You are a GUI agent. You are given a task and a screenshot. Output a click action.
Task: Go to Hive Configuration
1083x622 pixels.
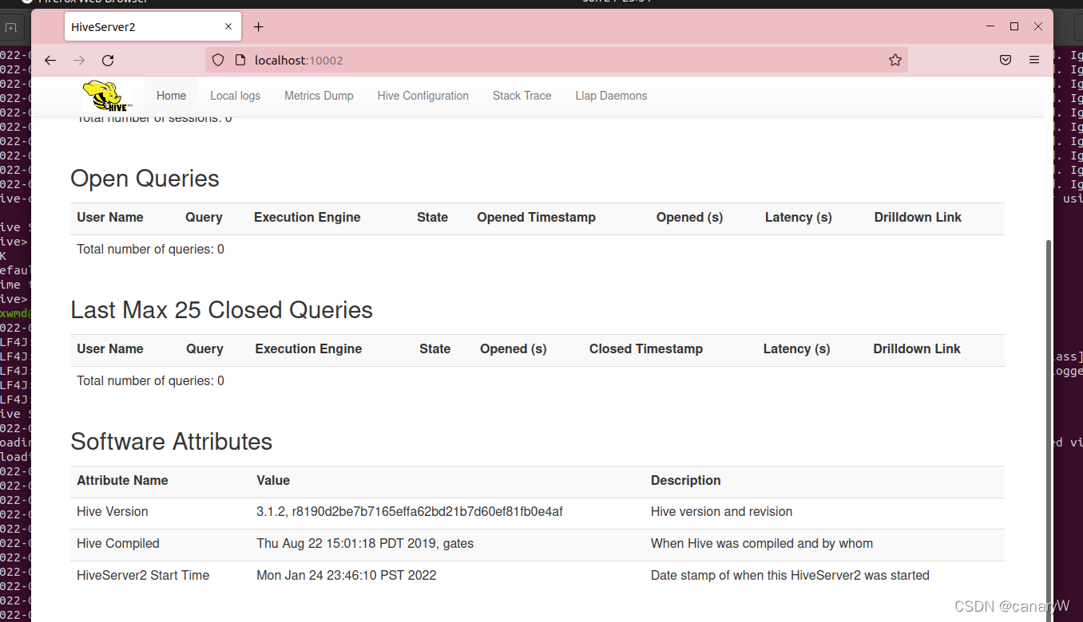423,96
